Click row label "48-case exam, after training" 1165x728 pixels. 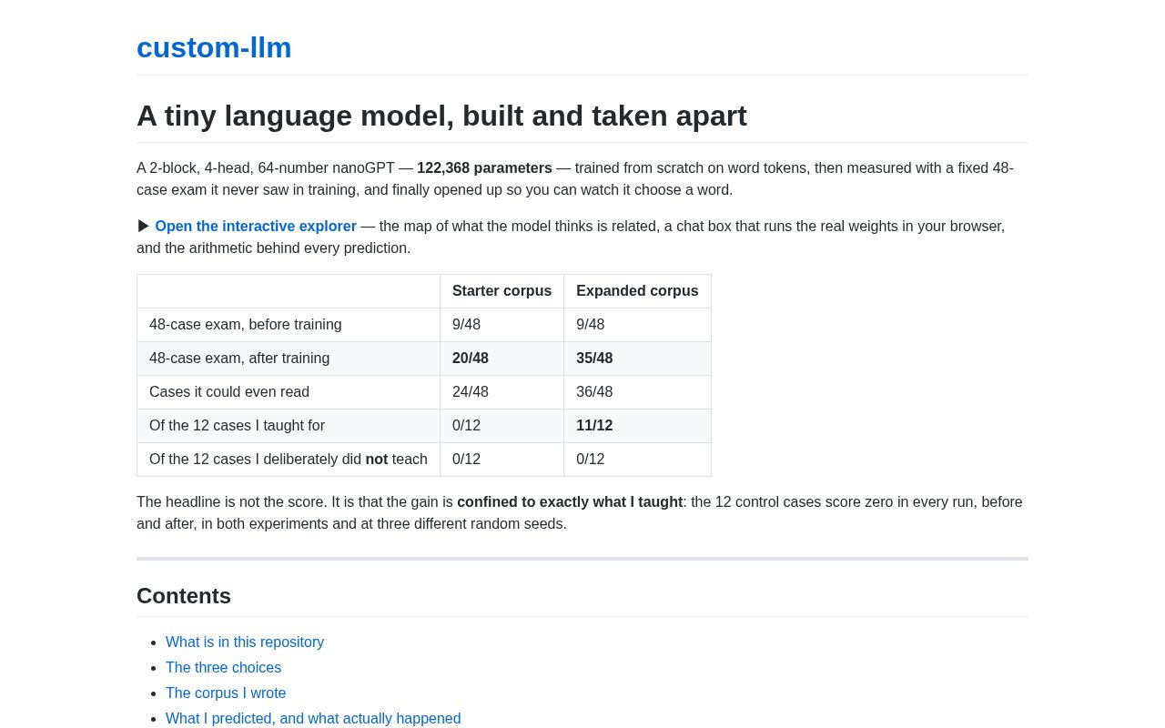289,359
